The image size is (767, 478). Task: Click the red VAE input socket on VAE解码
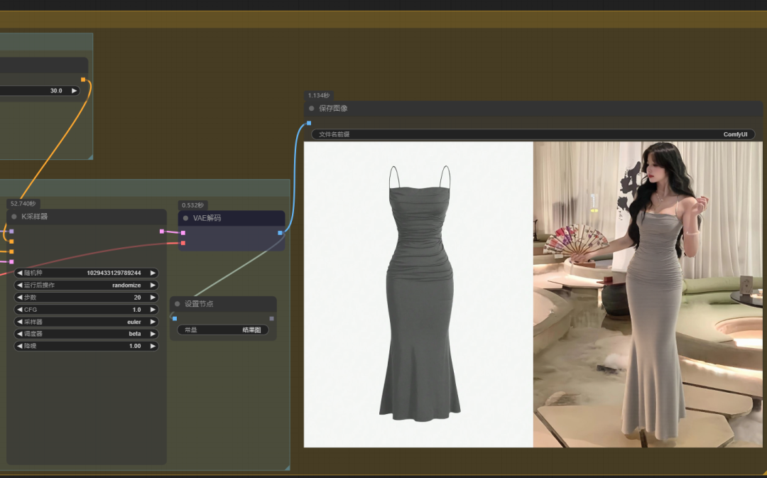[x=183, y=243]
